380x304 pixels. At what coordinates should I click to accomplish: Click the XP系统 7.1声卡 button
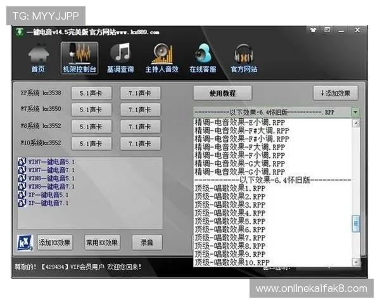pyautogui.click(x=140, y=93)
